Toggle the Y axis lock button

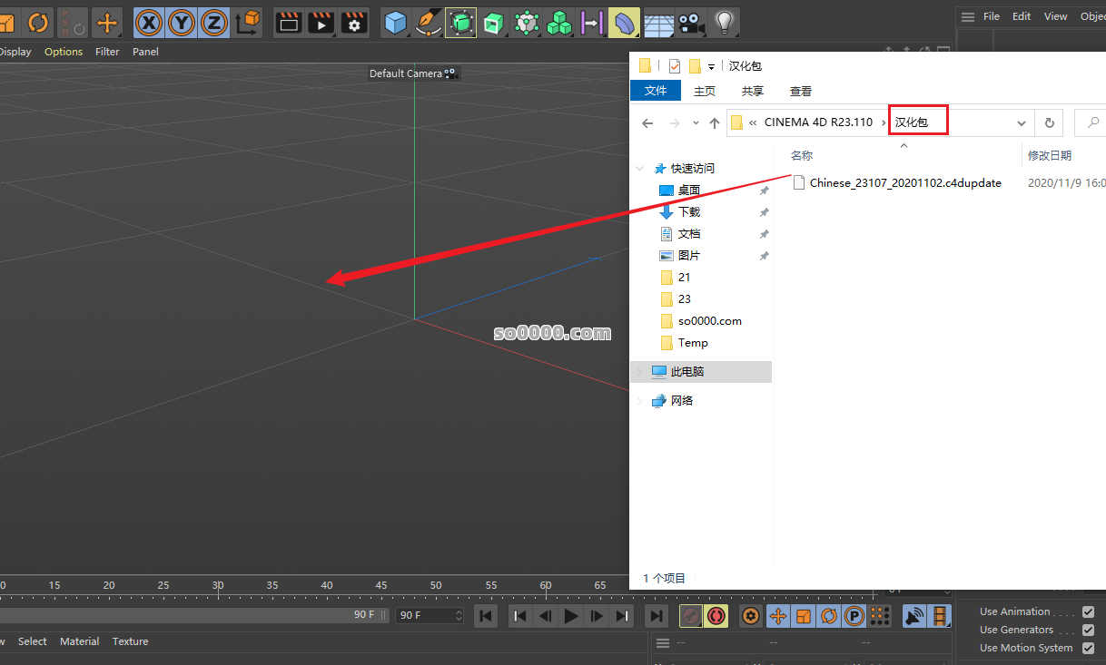(181, 22)
